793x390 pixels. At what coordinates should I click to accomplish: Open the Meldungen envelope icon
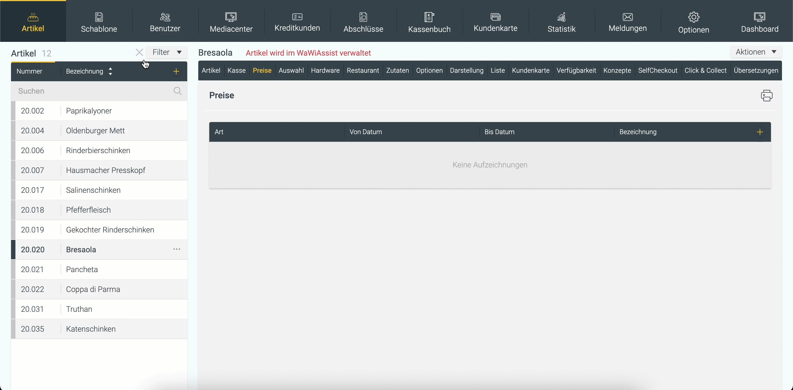pos(628,17)
